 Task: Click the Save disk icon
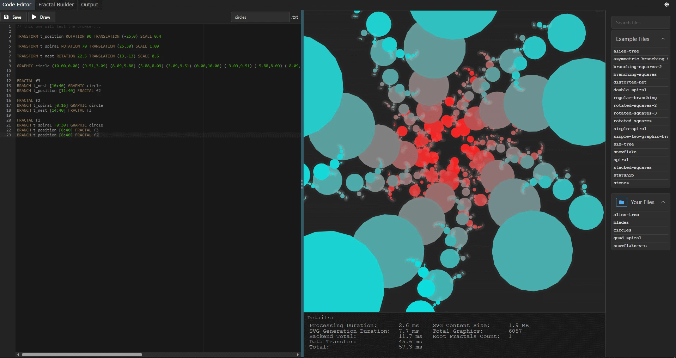(x=6, y=17)
